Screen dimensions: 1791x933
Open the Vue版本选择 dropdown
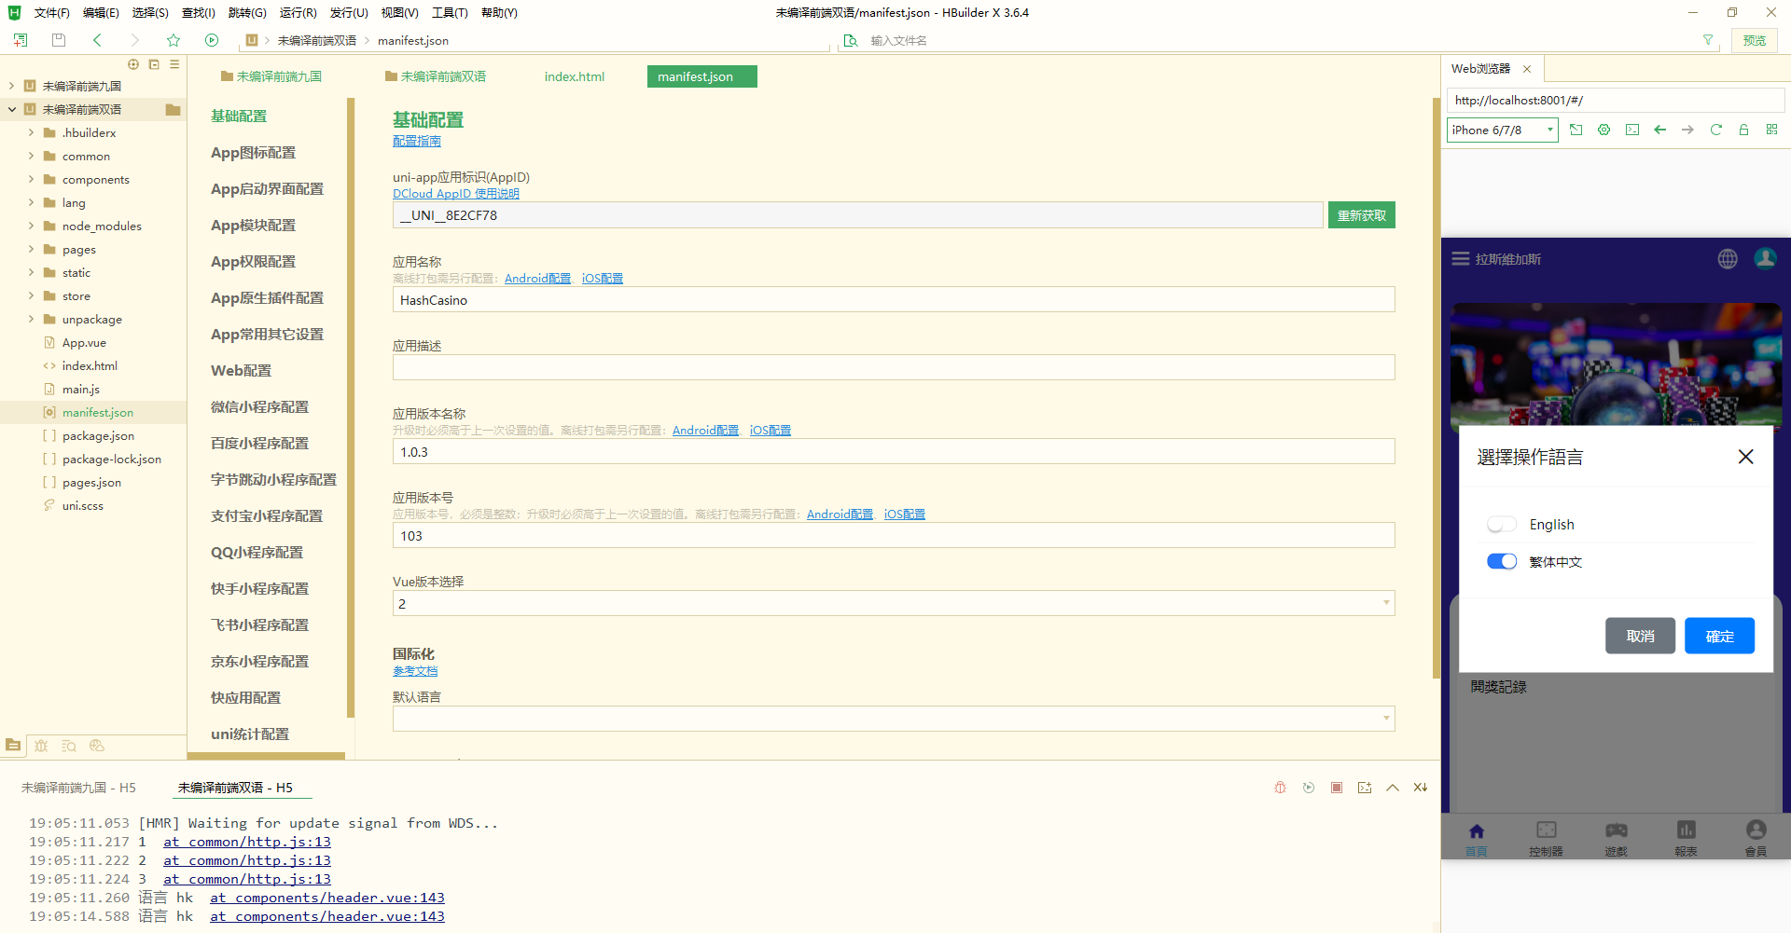click(893, 604)
